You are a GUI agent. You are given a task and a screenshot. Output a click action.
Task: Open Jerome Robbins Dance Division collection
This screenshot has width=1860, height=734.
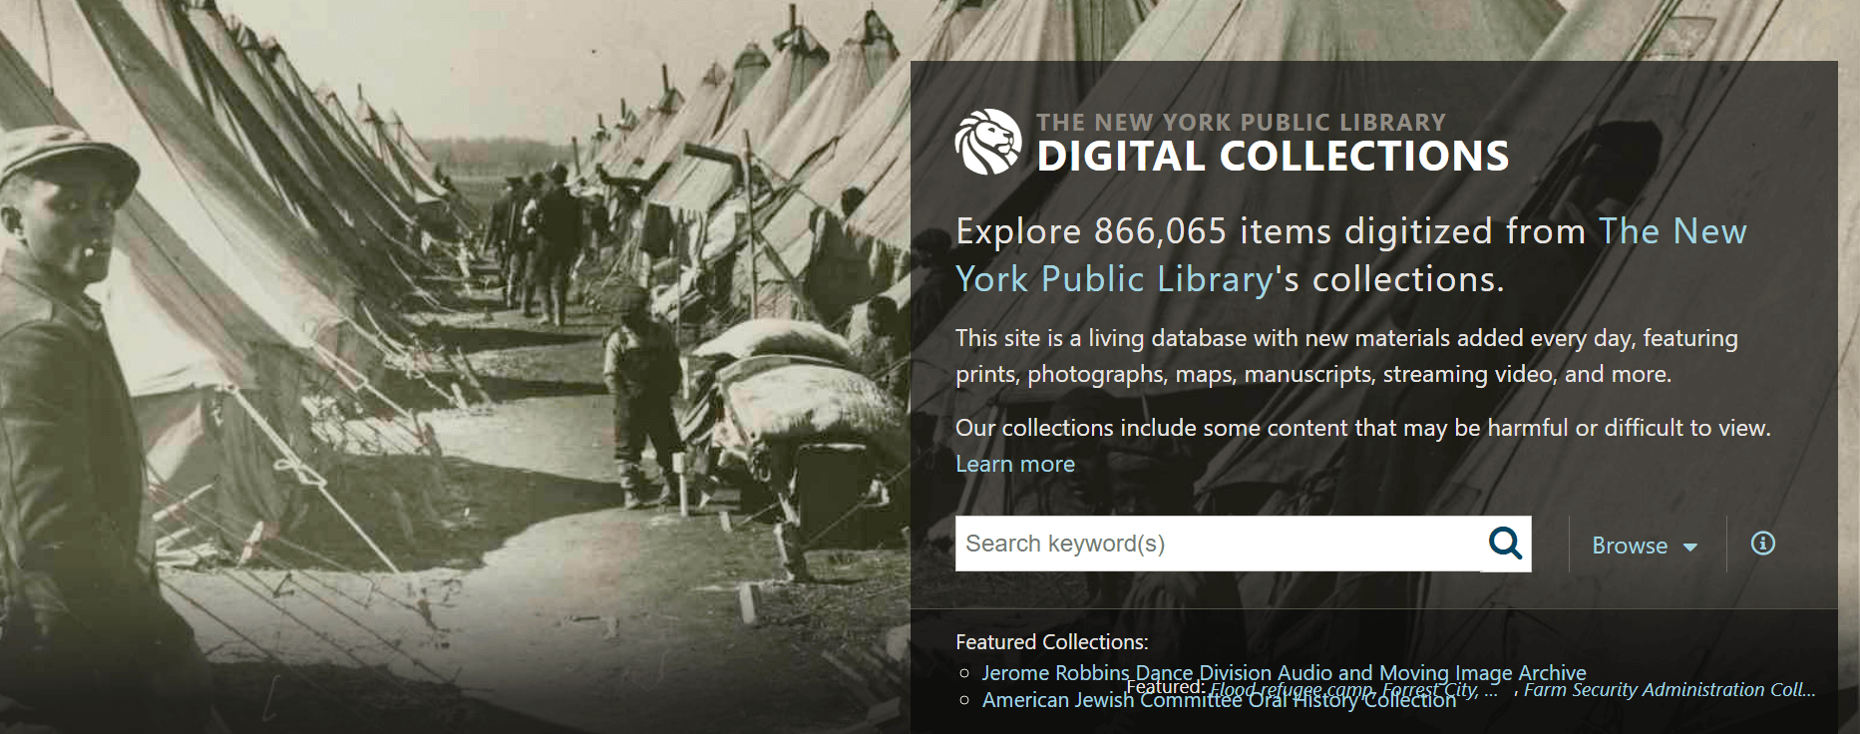(x=1284, y=673)
